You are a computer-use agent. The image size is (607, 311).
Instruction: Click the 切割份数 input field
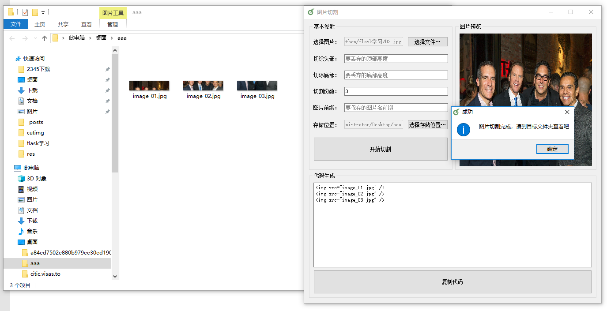tap(396, 91)
